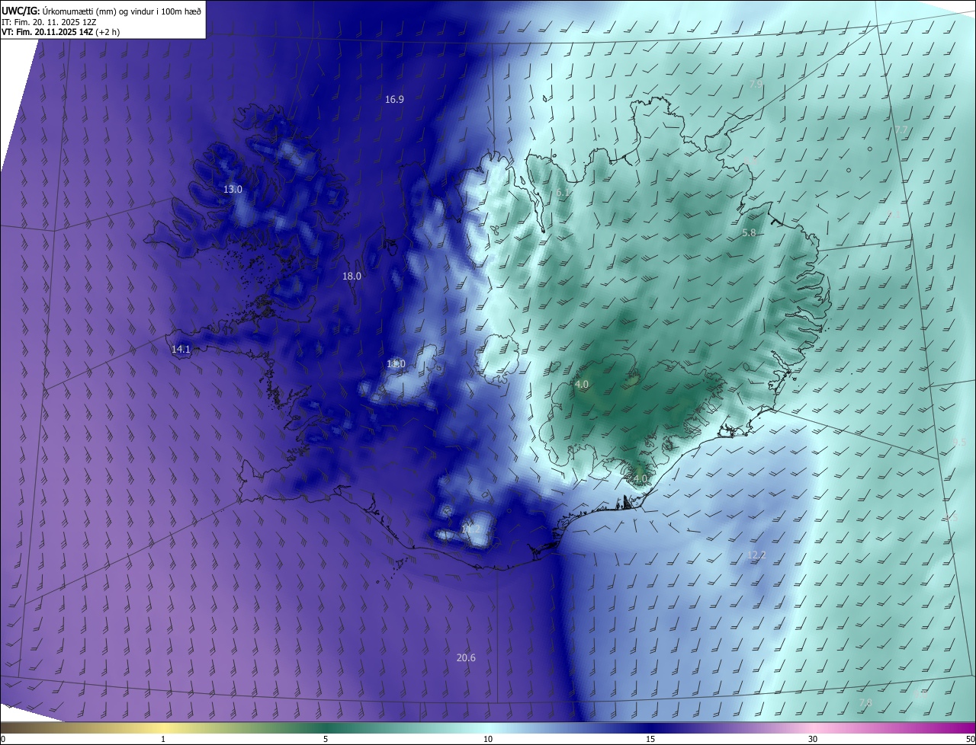Click the colour scale tick label 50
This screenshot has width=976, height=745.
coord(970,740)
